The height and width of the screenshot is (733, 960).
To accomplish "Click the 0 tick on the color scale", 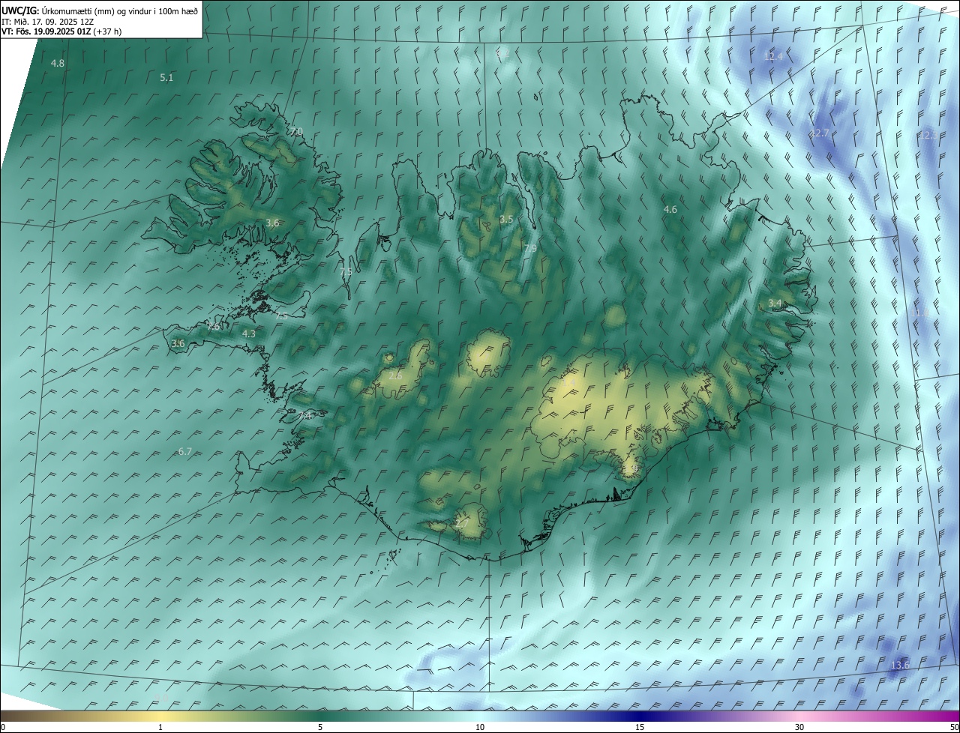I will (3, 727).
